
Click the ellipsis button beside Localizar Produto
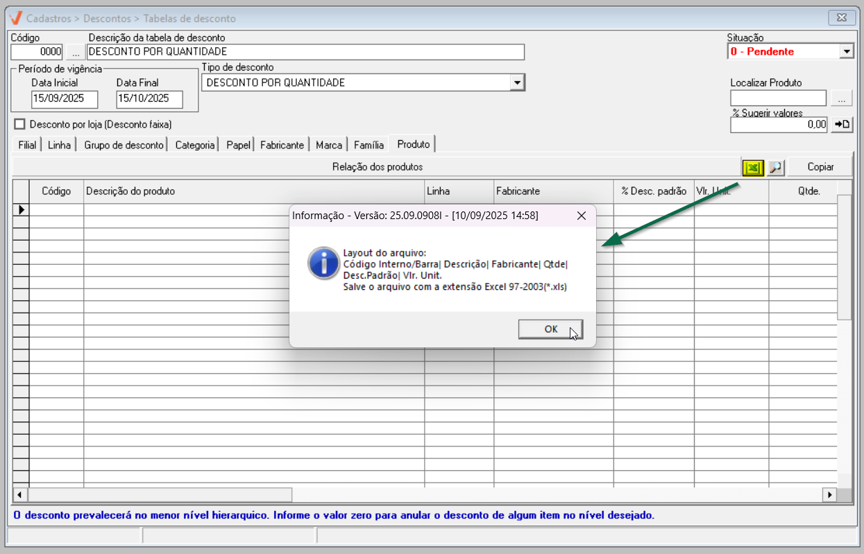841,98
